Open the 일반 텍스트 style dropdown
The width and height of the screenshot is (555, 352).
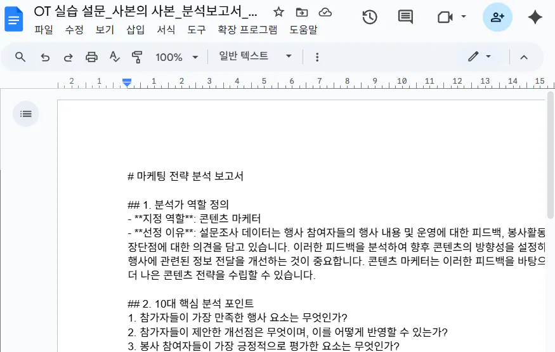click(x=255, y=56)
